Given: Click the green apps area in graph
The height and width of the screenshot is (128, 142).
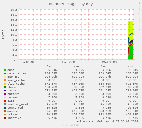Looking at the screenshot, I should pos(131,52).
